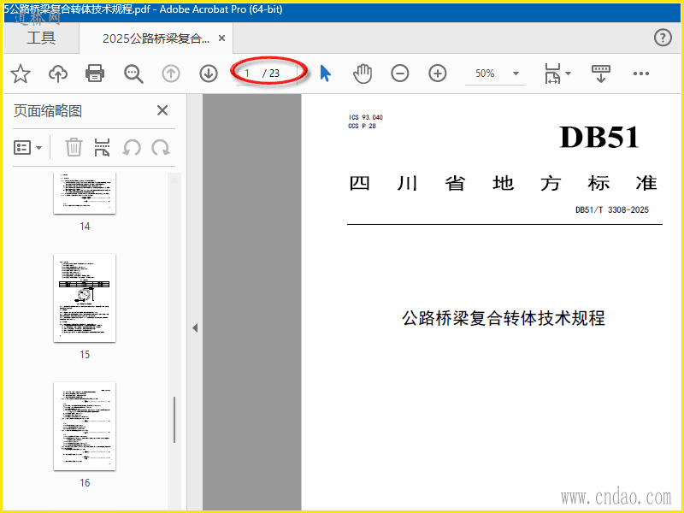Delete selected page with trash icon
Screen dimensions: 684x513
74,147
